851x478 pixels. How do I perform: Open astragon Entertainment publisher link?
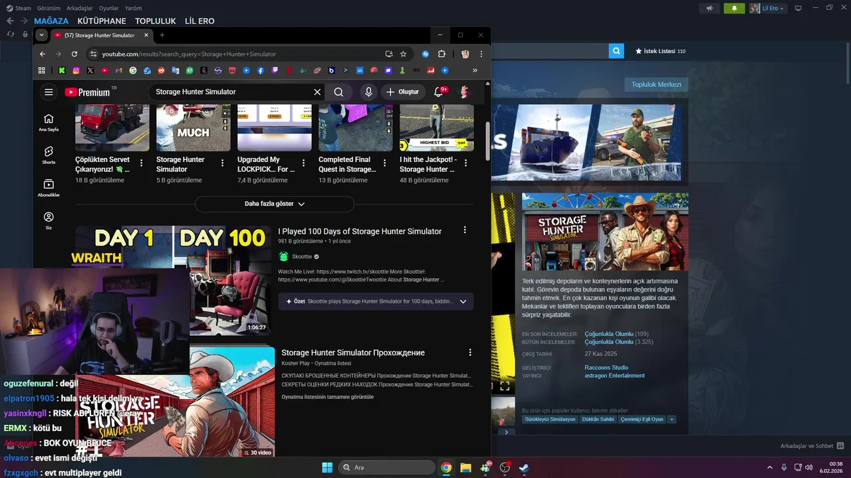614,376
